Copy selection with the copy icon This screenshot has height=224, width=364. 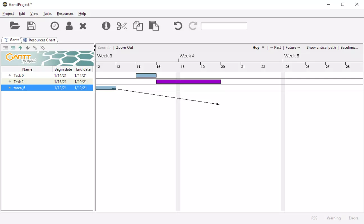click(138, 26)
